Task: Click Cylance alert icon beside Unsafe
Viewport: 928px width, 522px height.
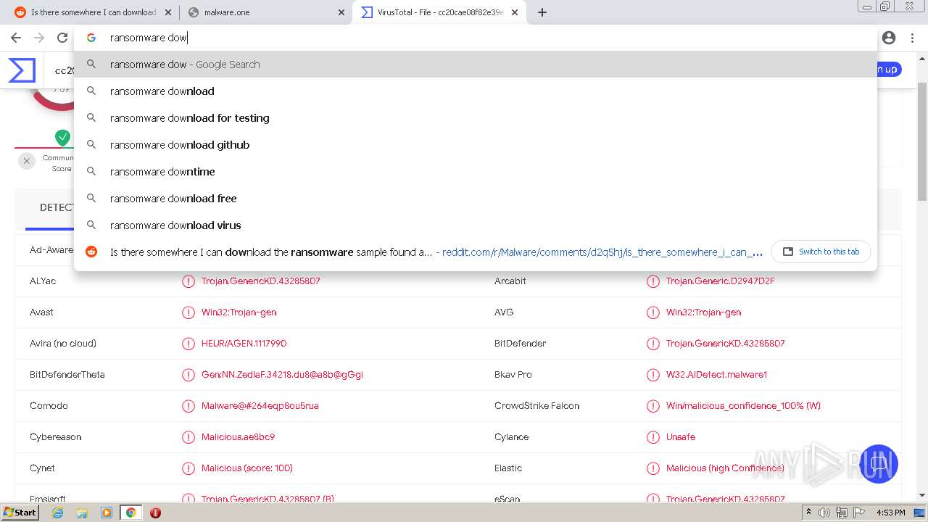Action: (x=653, y=437)
